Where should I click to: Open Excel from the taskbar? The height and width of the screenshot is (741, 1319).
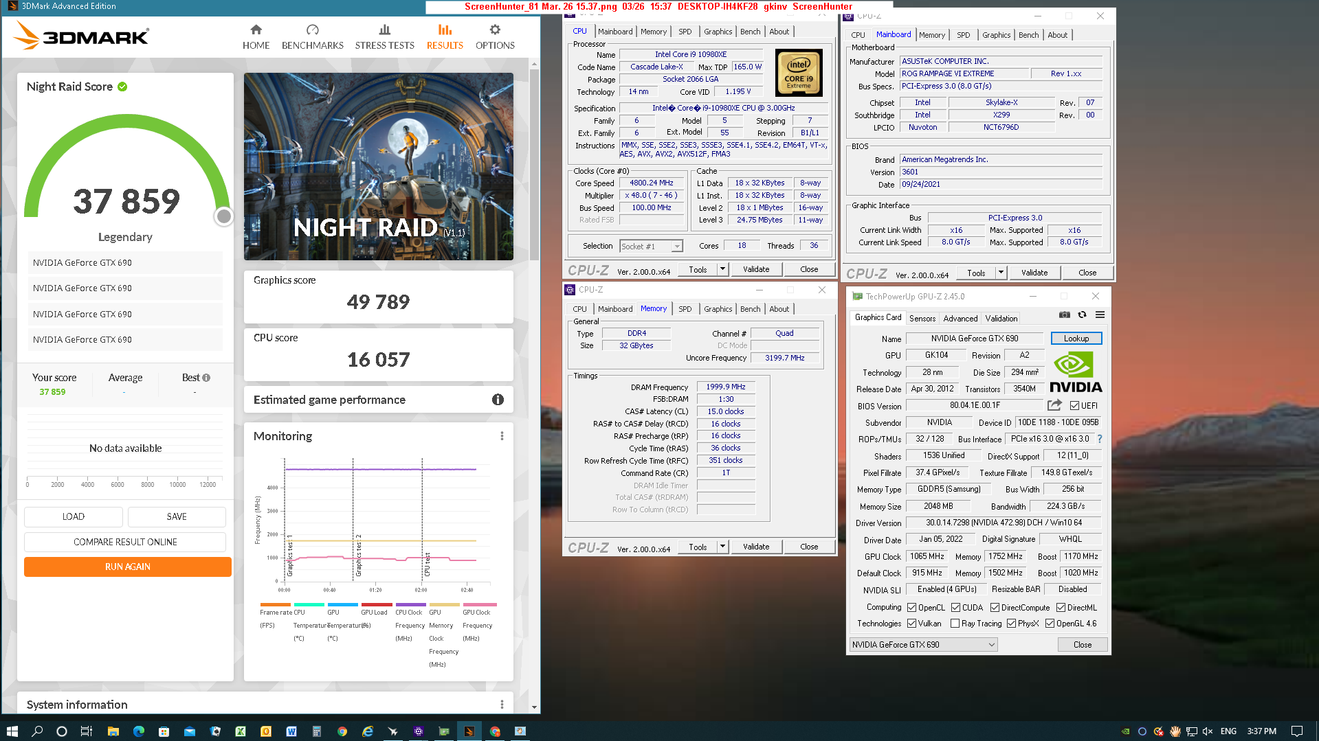click(x=241, y=731)
